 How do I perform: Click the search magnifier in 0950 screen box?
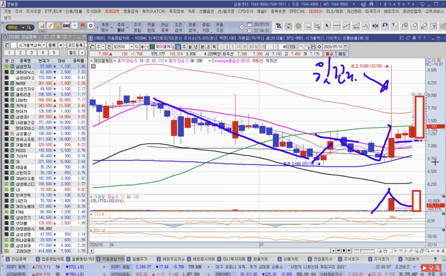[x=29, y=28]
